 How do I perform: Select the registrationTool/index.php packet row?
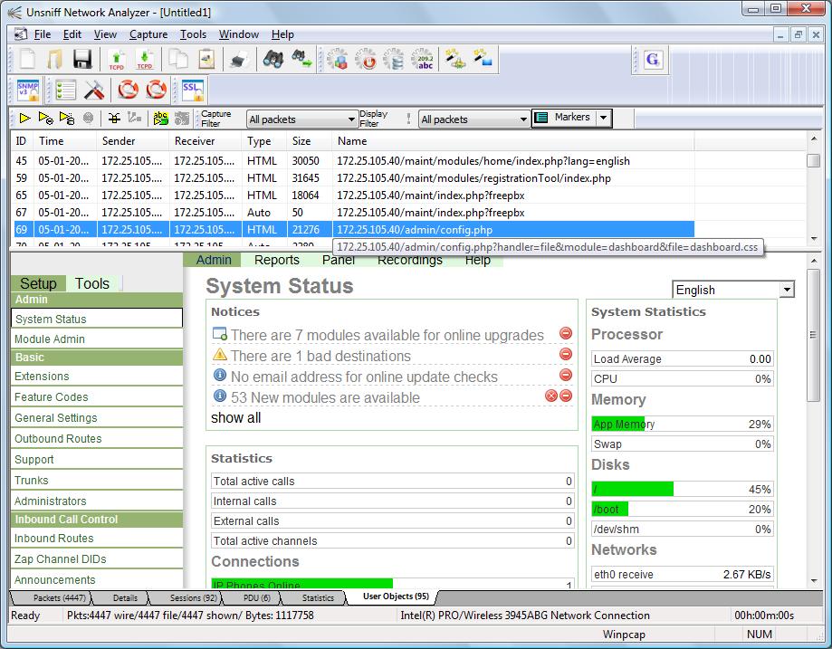pyautogui.click(x=353, y=178)
